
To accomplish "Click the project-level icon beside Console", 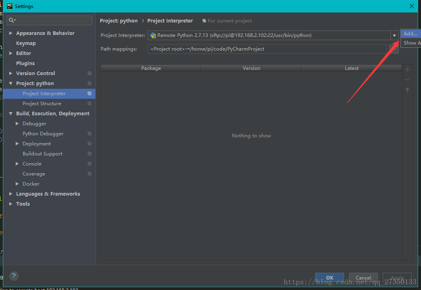I will pos(89,164).
